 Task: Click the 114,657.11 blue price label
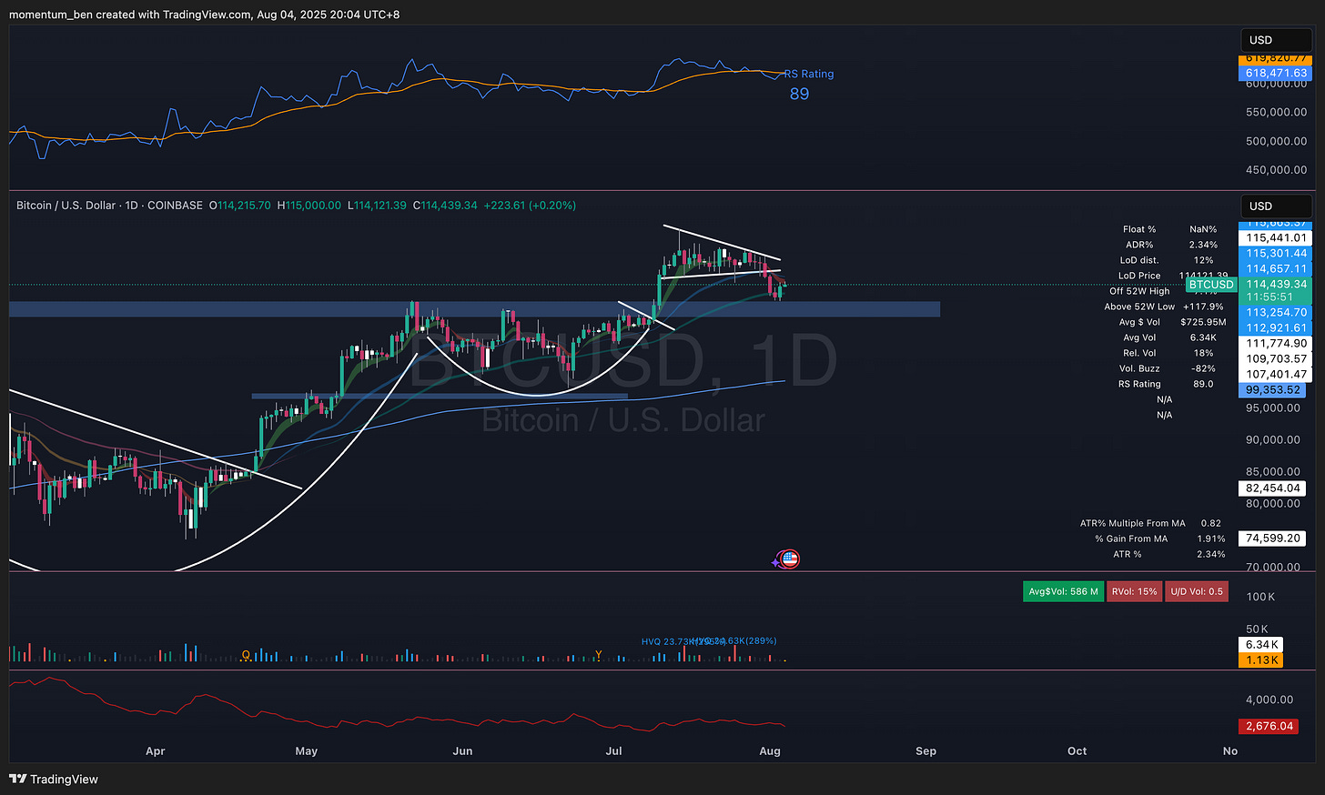1276,268
